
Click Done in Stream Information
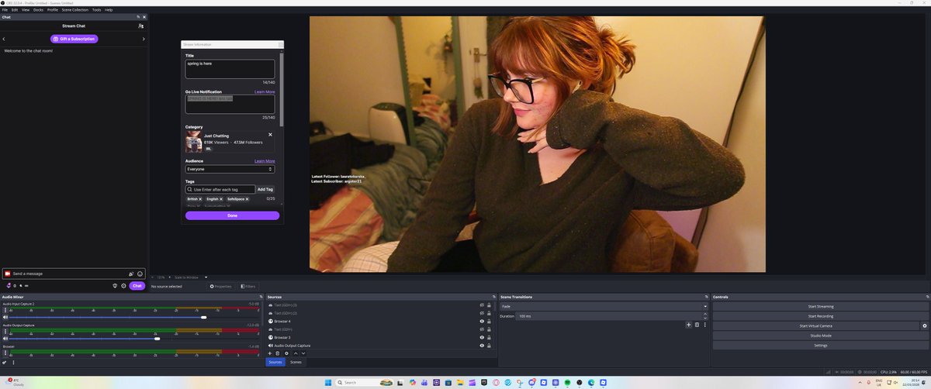tap(232, 215)
